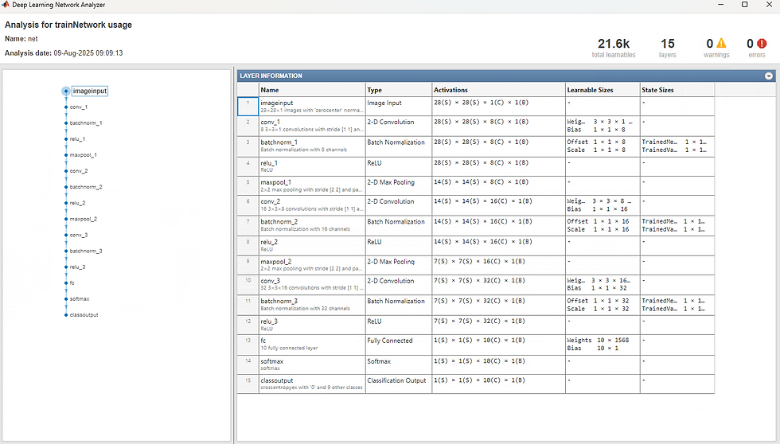The width and height of the screenshot is (780, 444).
Task: Select conv_1 name cell in table
Action: coord(312,126)
